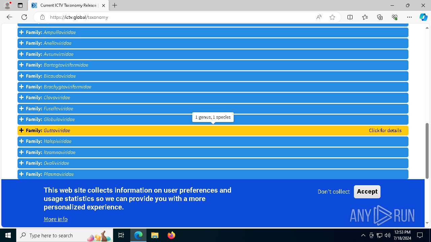
Task: Show hidden tray icons
Action: 363,235
